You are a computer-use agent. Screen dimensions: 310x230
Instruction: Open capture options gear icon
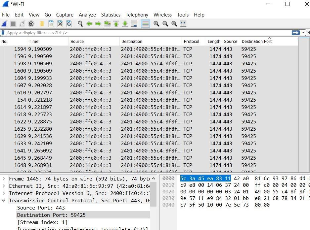pyautogui.click(x=31, y=24)
